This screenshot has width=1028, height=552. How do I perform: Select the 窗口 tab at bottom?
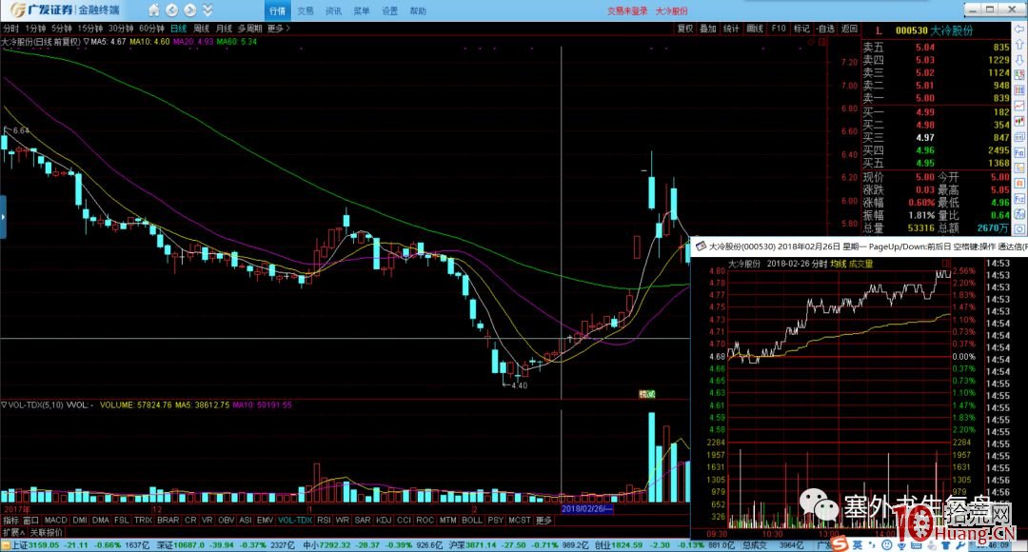point(30,520)
